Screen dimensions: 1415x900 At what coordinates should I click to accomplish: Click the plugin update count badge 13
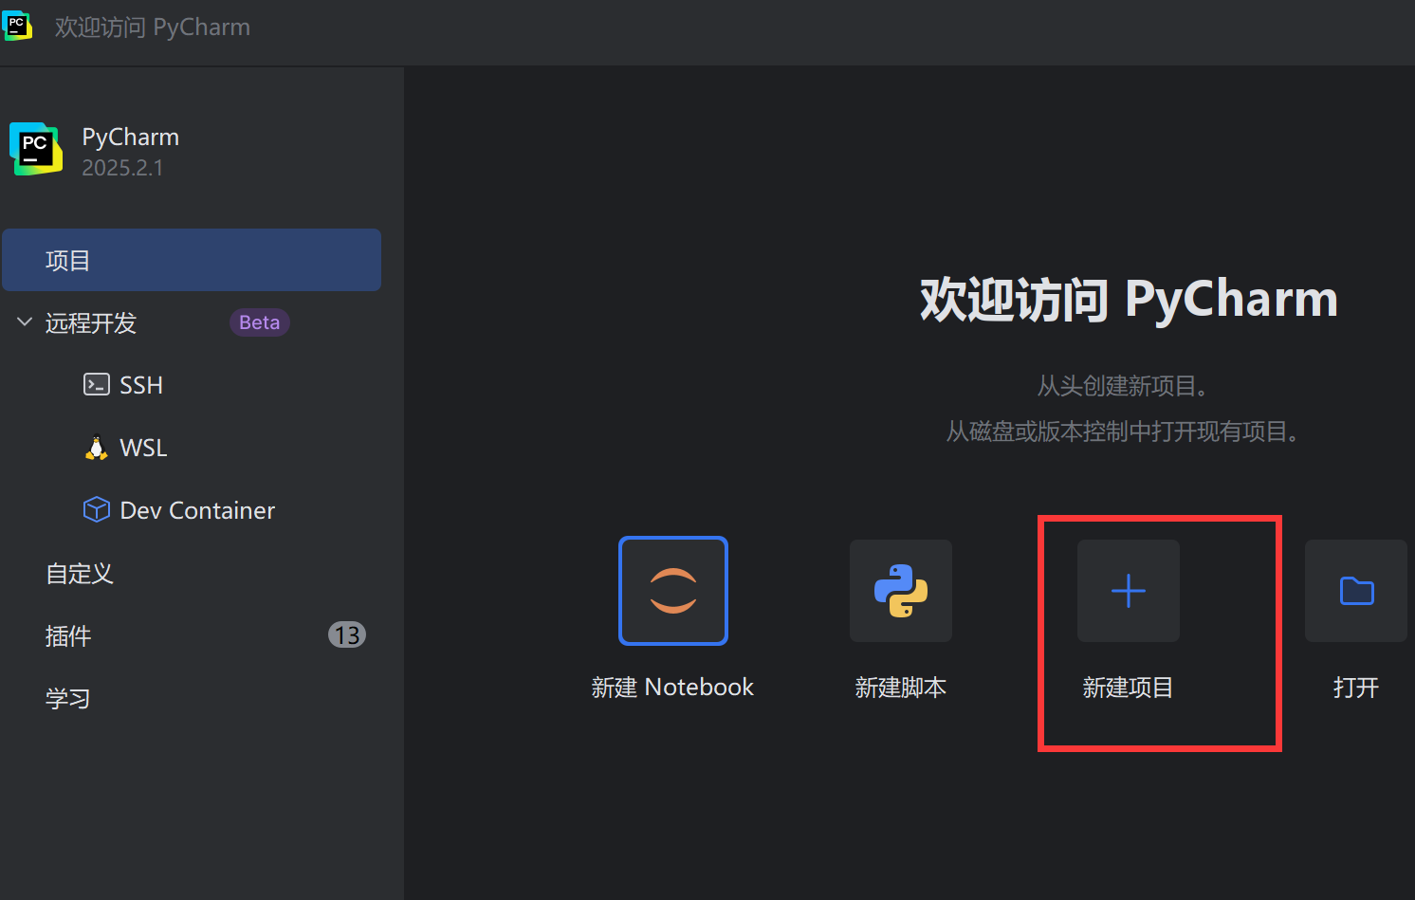(347, 634)
